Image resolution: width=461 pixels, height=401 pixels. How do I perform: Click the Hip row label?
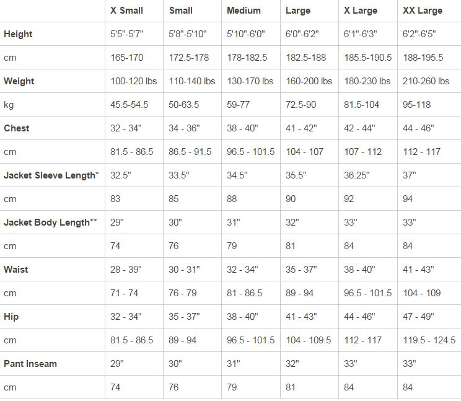pos(11,317)
